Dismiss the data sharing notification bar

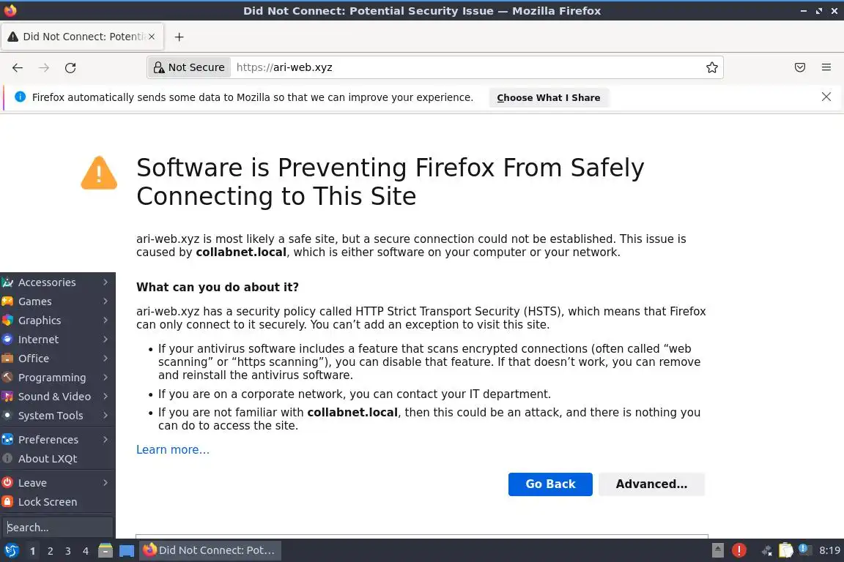[x=826, y=97]
